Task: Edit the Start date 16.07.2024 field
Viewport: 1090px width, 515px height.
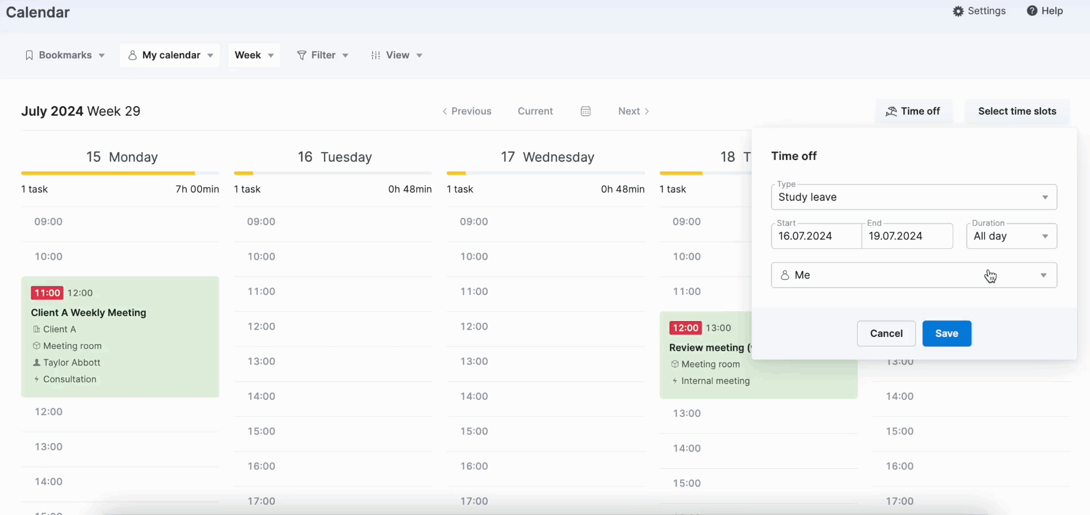Action: tap(816, 237)
